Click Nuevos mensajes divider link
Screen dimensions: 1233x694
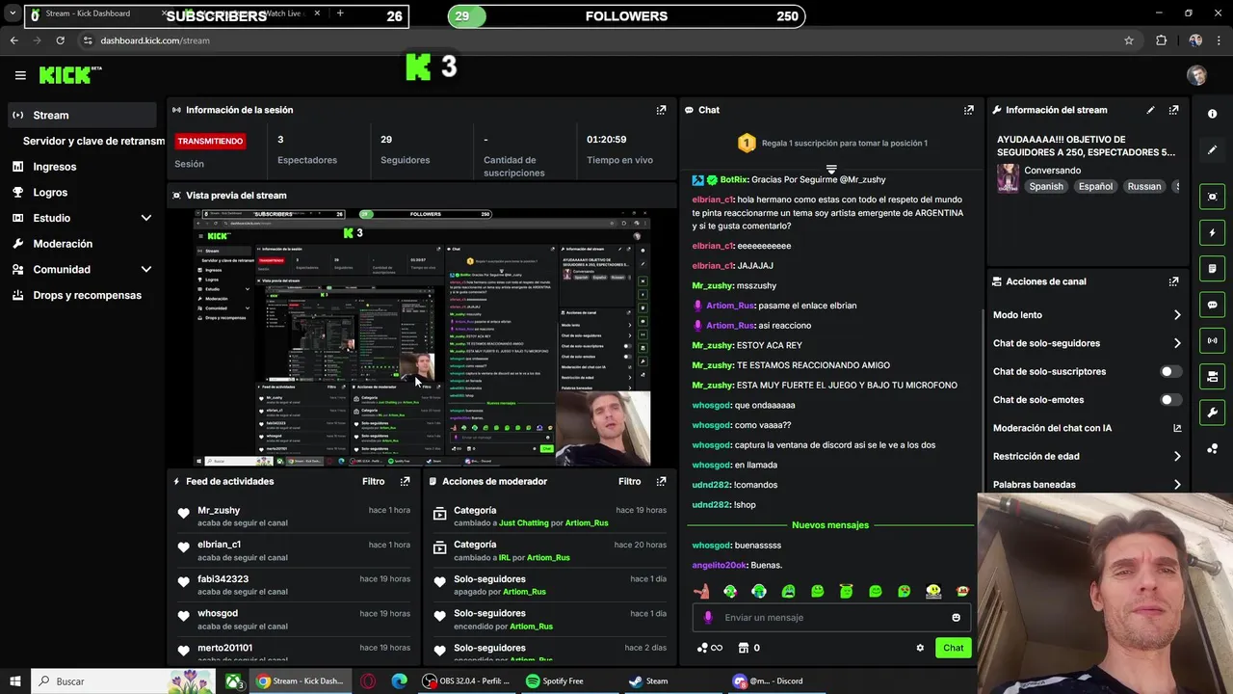pos(830,525)
